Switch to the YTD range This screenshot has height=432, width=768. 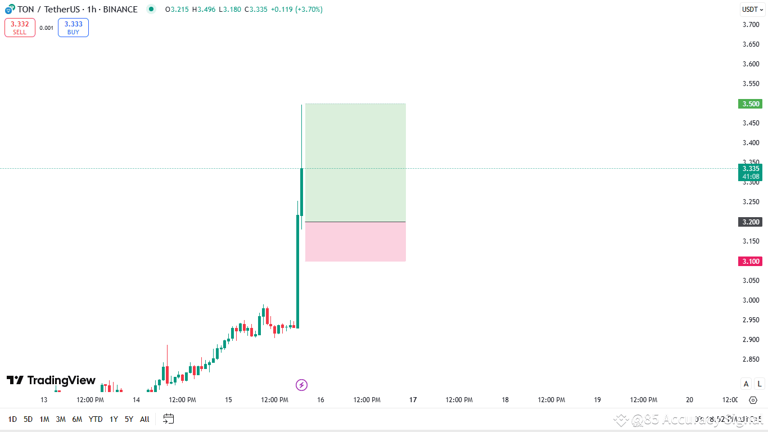[x=95, y=419]
